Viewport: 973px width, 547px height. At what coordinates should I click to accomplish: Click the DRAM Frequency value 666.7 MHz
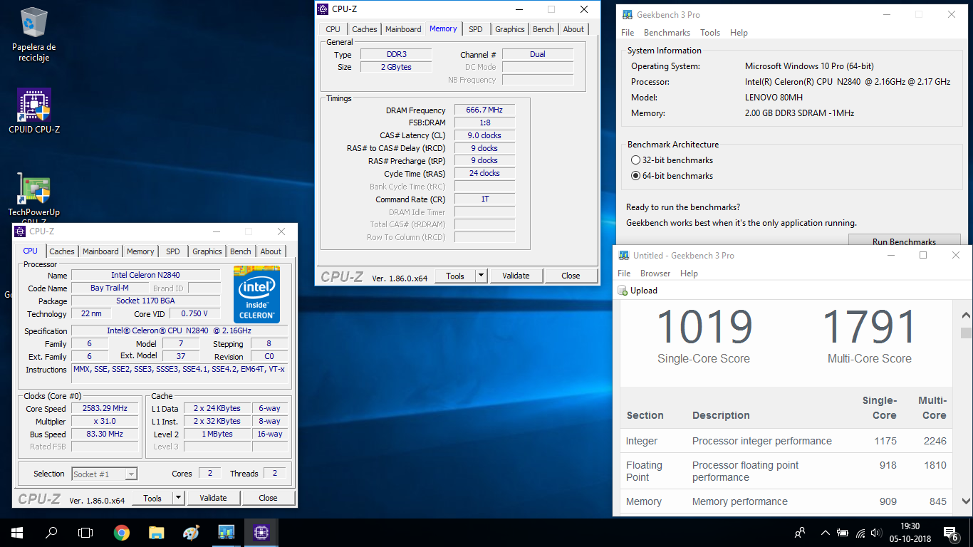[484, 110]
